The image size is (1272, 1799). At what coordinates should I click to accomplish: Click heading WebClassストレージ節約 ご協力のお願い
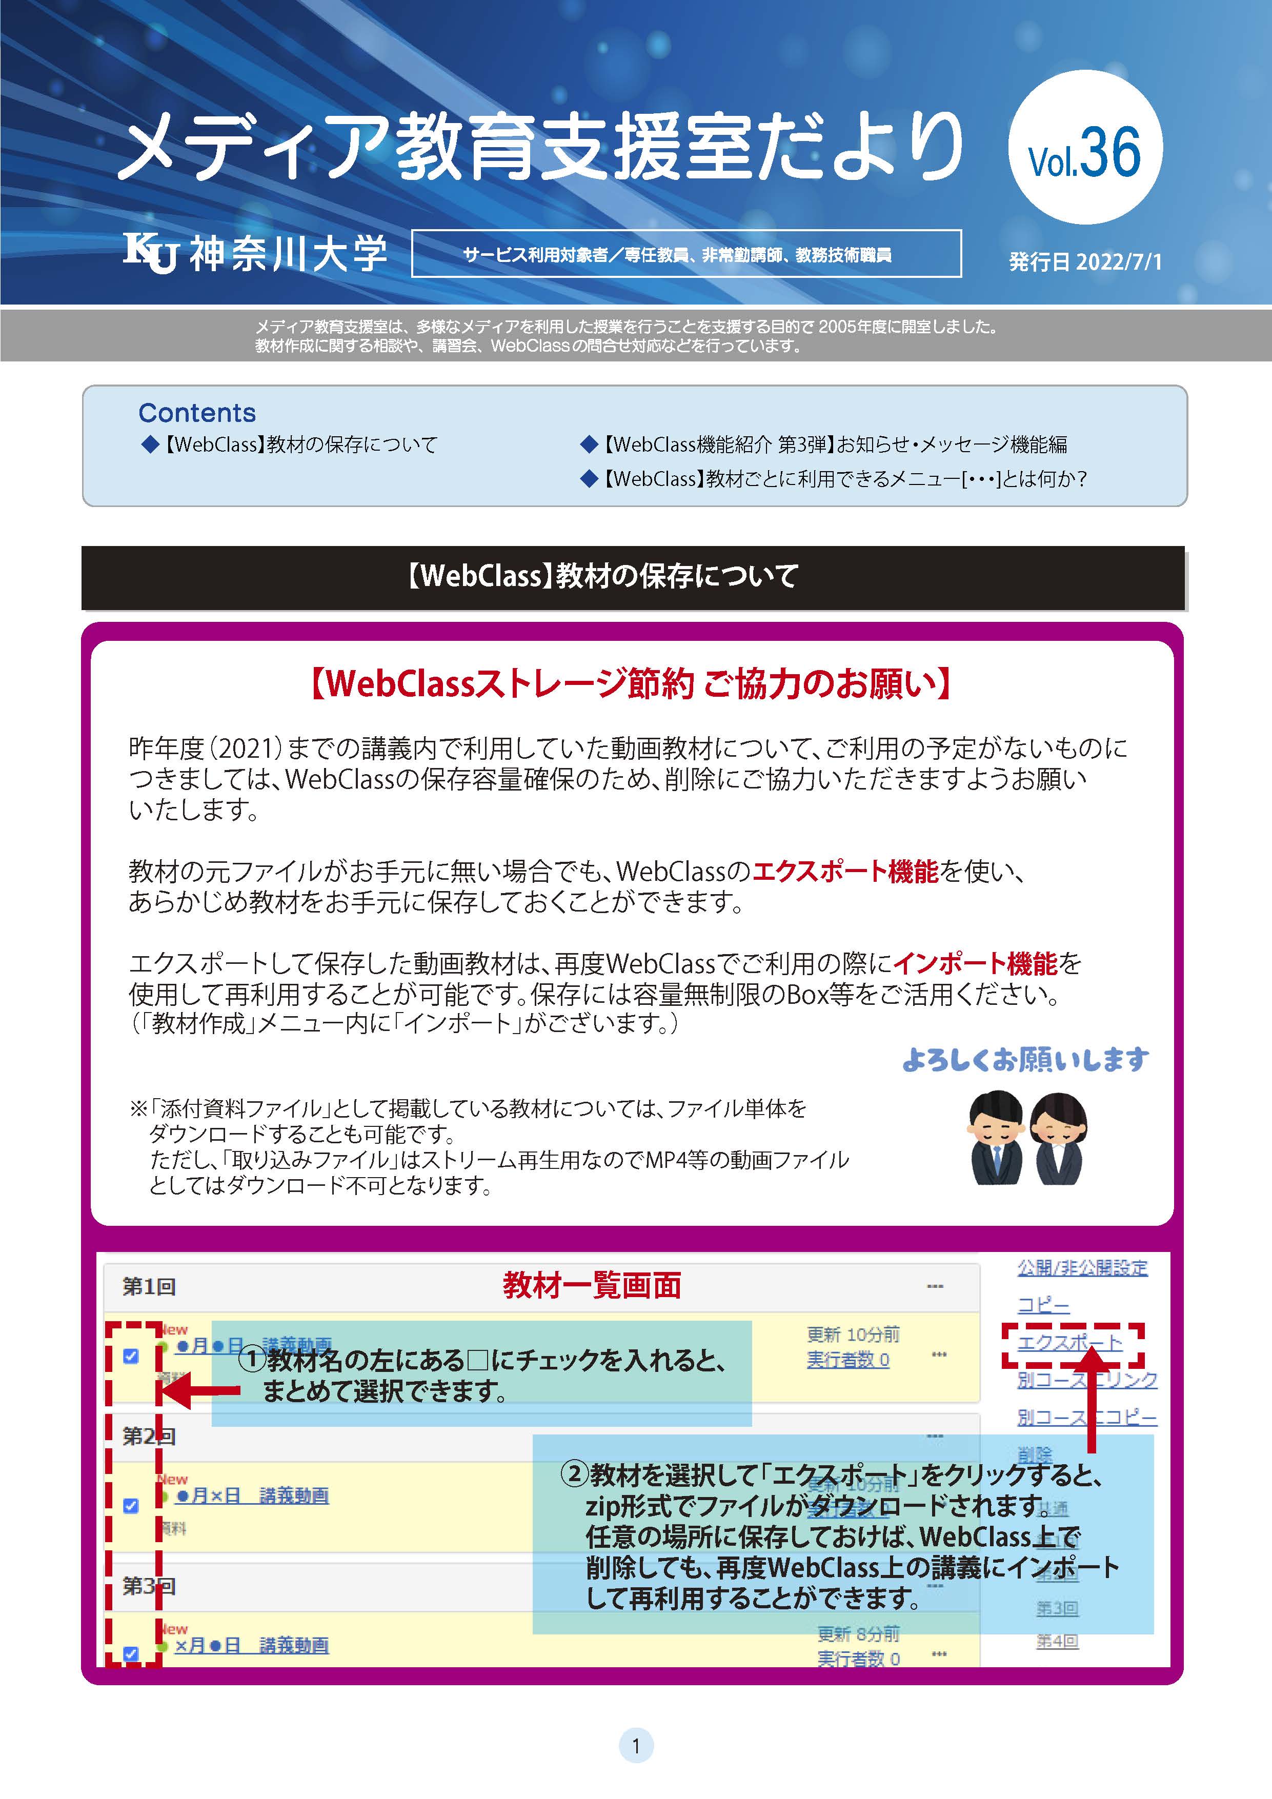click(632, 682)
